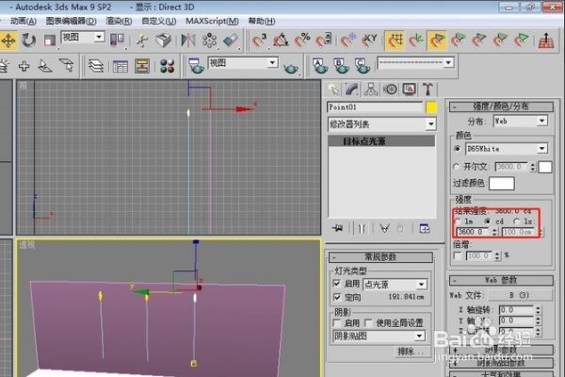Switch to the Modify panel tab
Viewport: 565px width, 377px height.
351,90
